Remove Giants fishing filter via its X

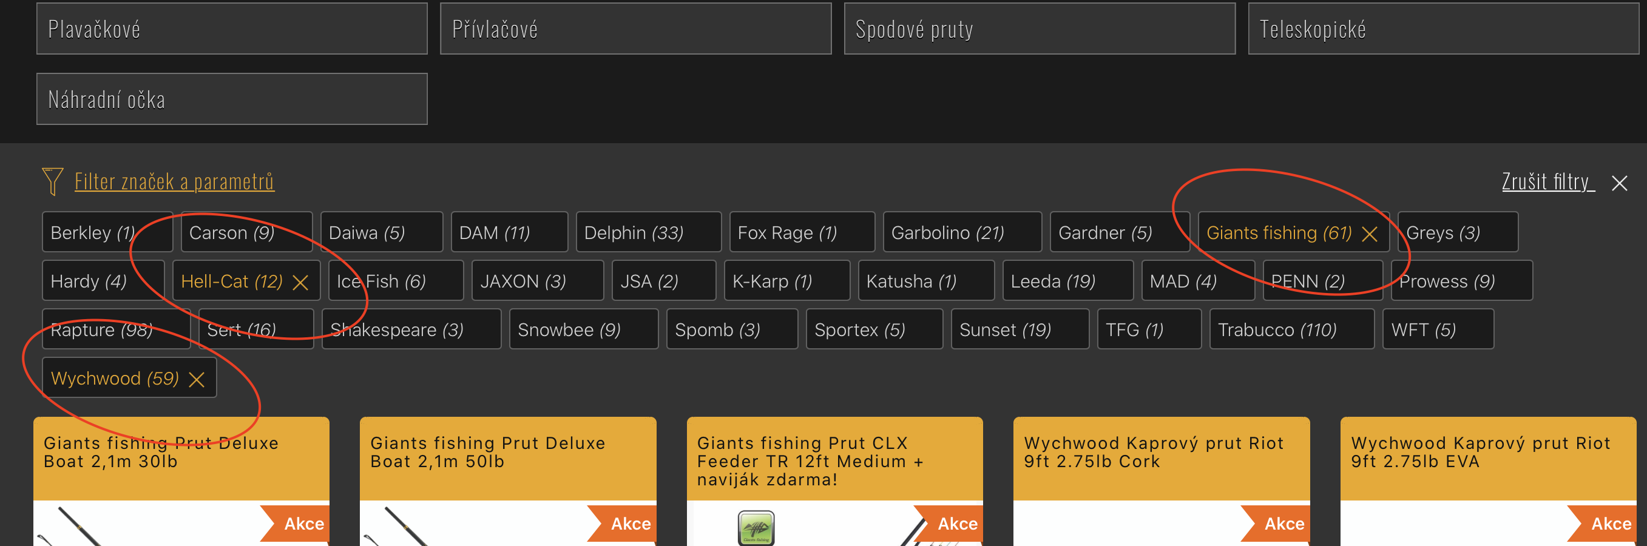click(x=1369, y=234)
